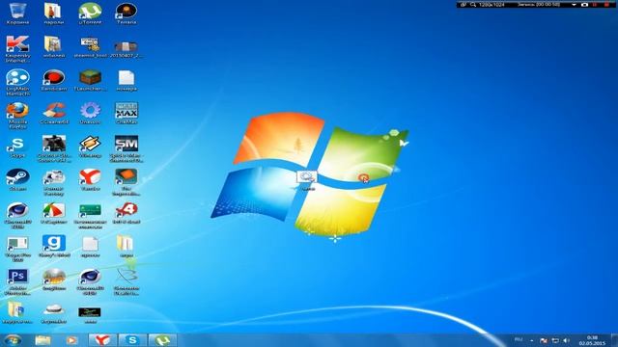618x347 pixels.
Task: Open the Vegas Pro desktop shortcut
Action: [x=17, y=249]
